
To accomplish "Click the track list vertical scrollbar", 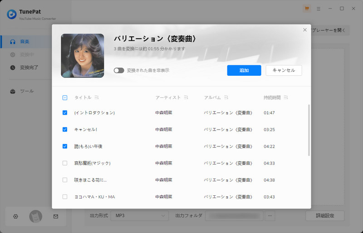I will click(x=309, y=130).
